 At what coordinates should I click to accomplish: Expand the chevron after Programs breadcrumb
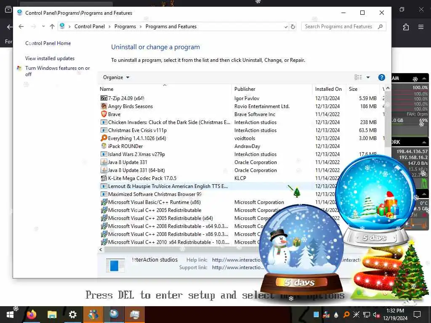[141, 26]
